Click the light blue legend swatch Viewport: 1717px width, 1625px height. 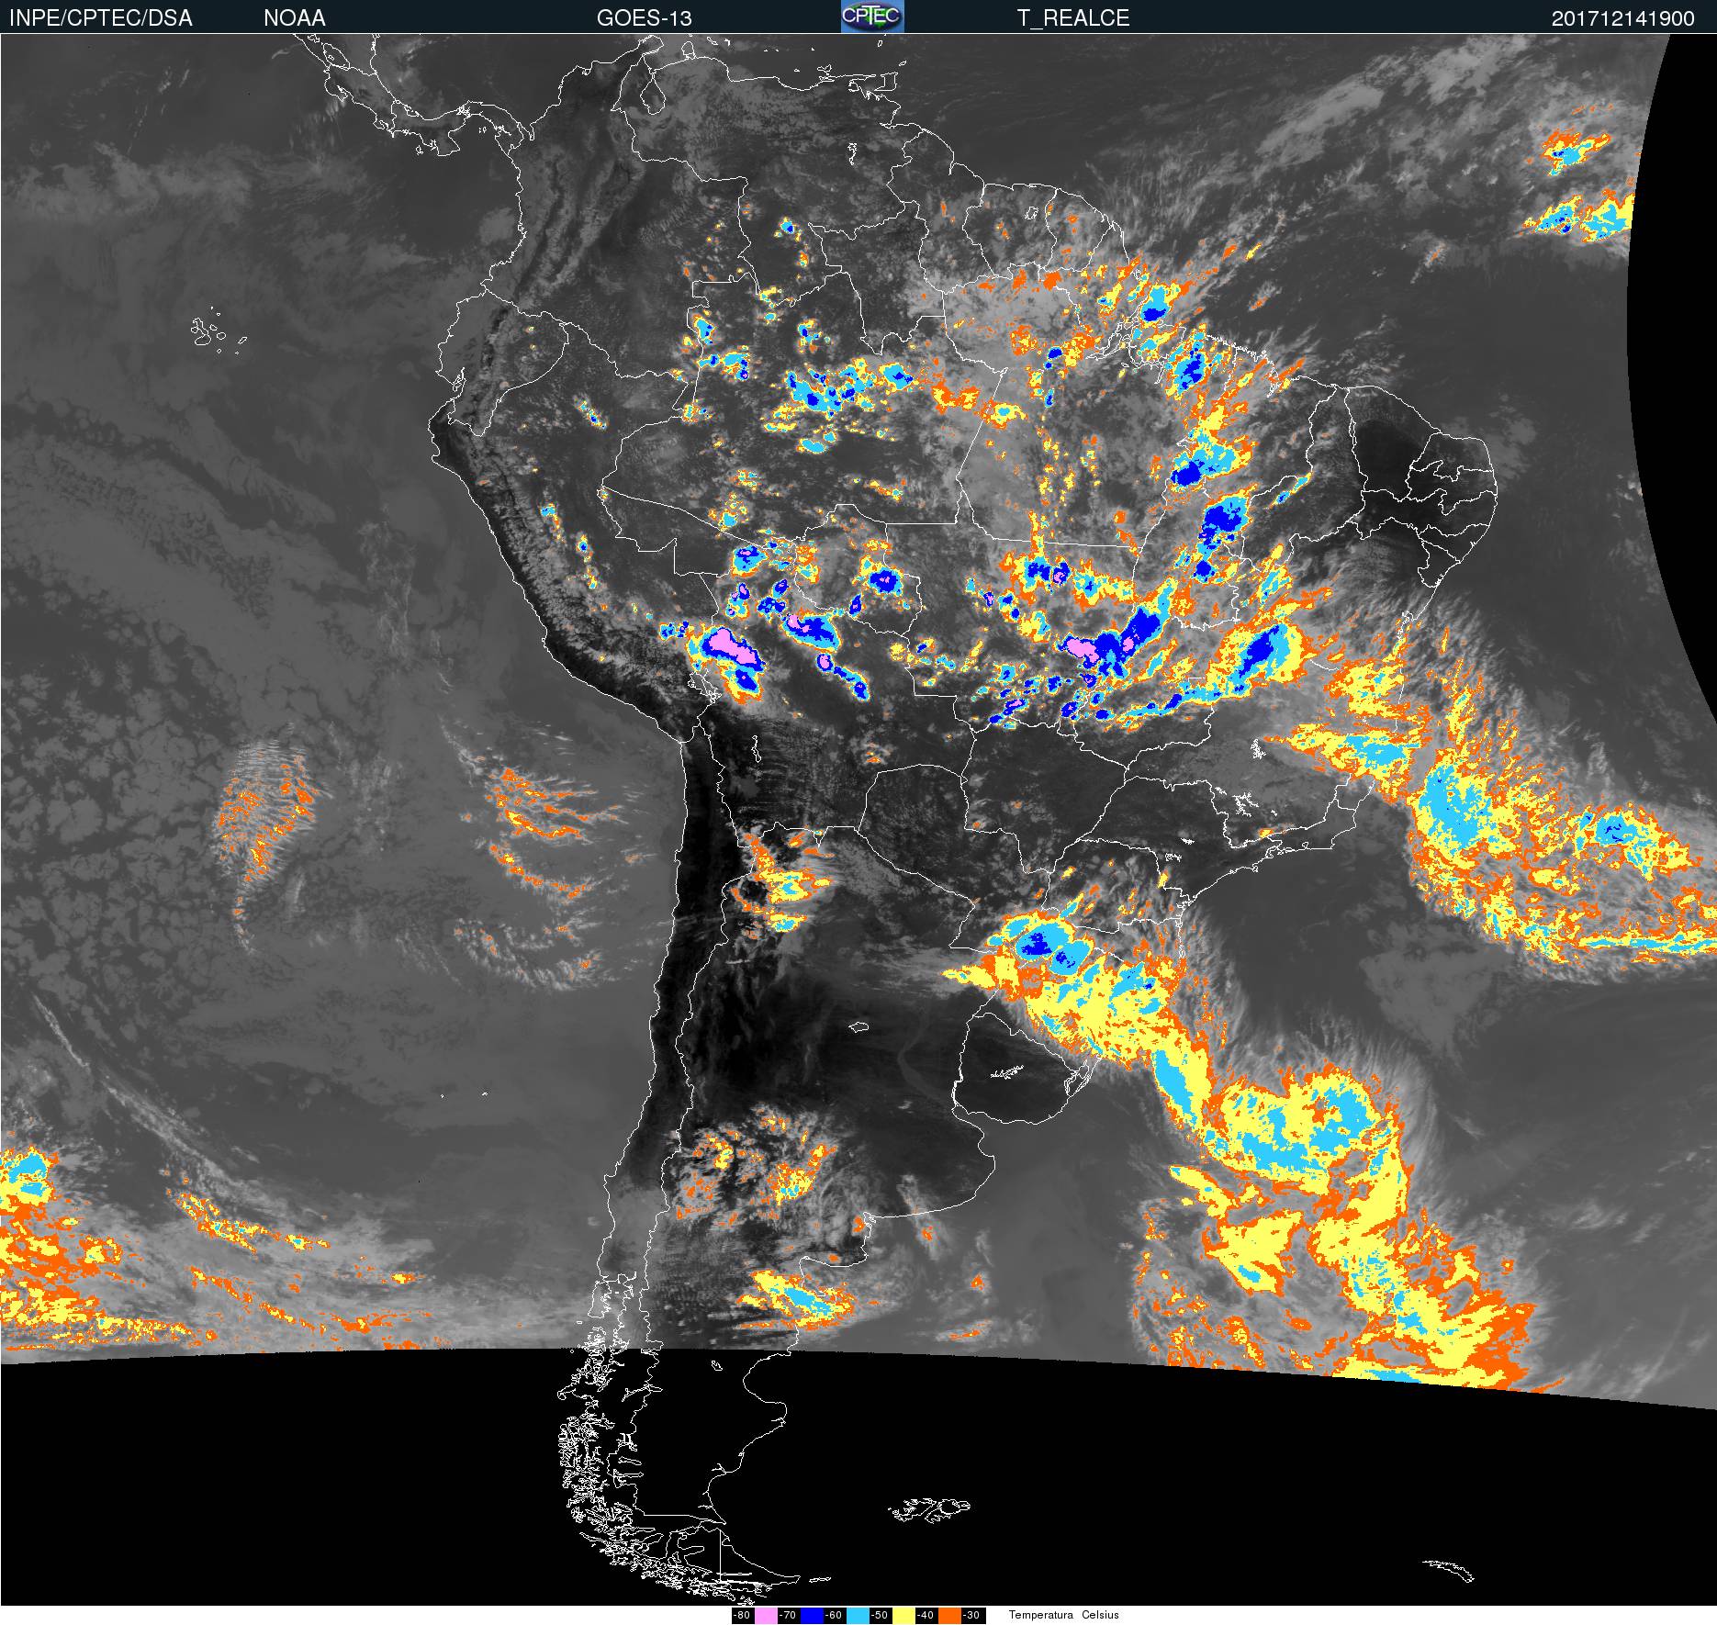[x=858, y=1616]
